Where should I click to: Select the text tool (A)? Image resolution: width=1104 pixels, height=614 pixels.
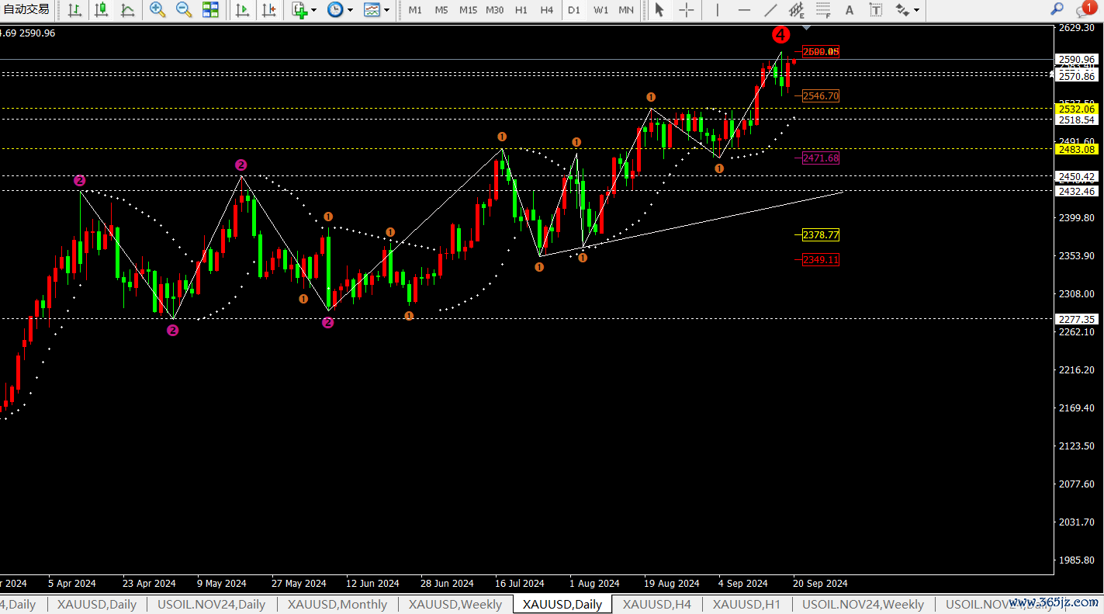[850, 10]
